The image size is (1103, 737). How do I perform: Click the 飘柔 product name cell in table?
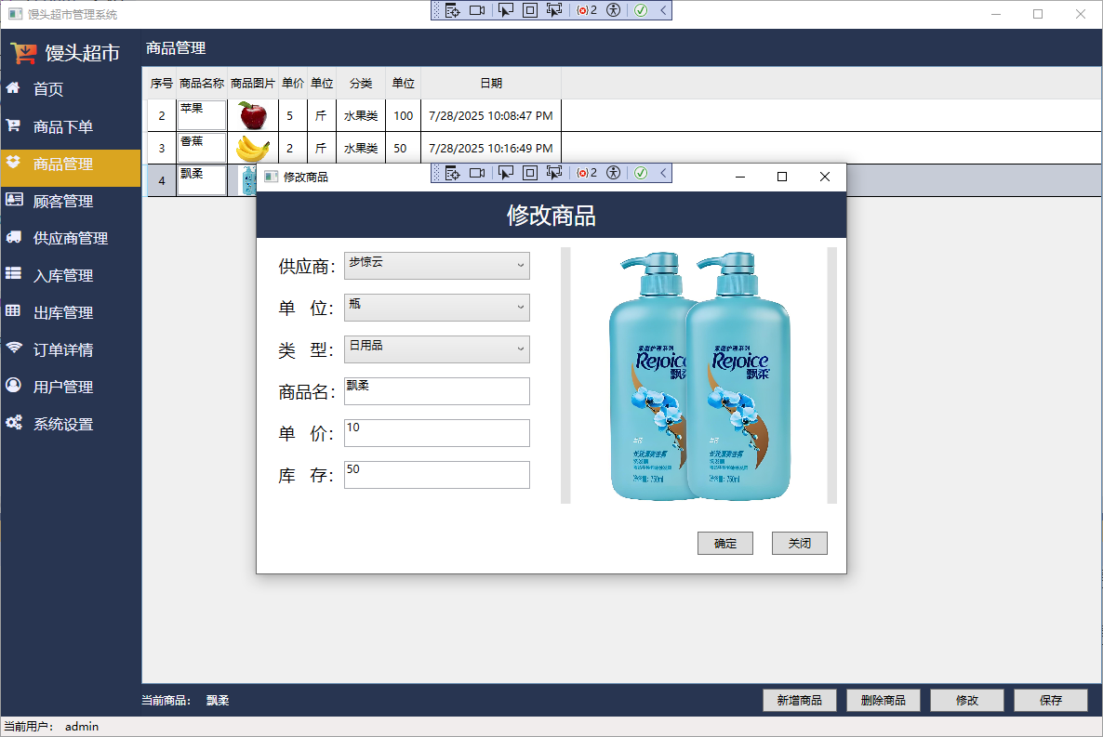[201, 180]
